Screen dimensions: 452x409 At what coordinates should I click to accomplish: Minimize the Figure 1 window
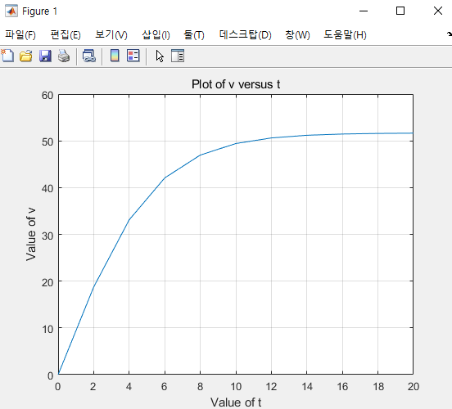click(x=364, y=11)
